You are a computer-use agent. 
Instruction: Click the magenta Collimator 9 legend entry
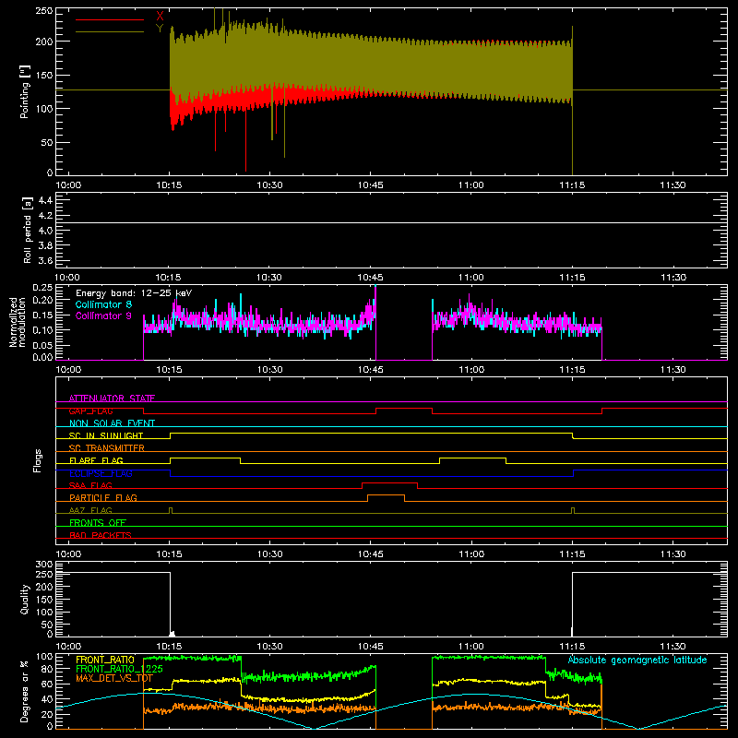tap(103, 315)
